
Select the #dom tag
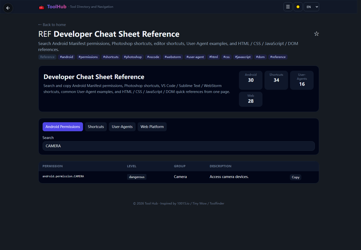coord(260,57)
